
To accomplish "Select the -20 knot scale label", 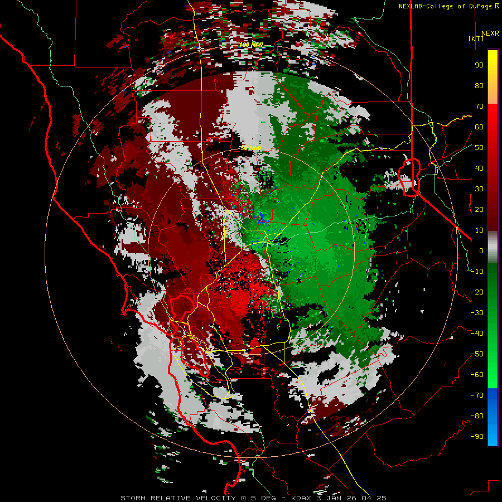I will click(x=477, y=292).
